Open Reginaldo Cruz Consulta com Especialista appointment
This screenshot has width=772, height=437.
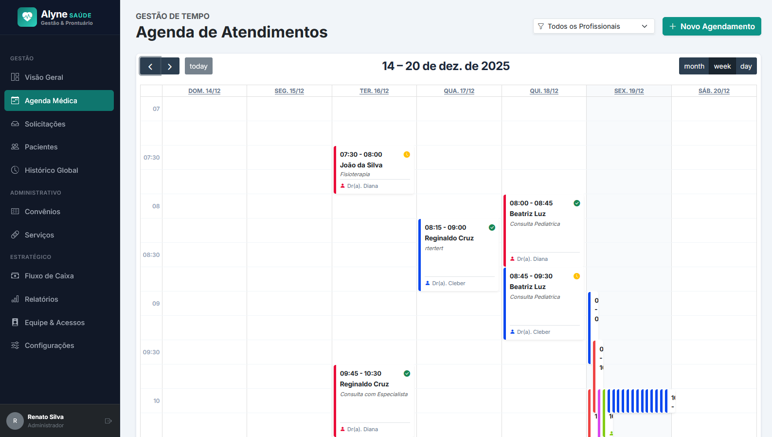(x=374, y=401)
